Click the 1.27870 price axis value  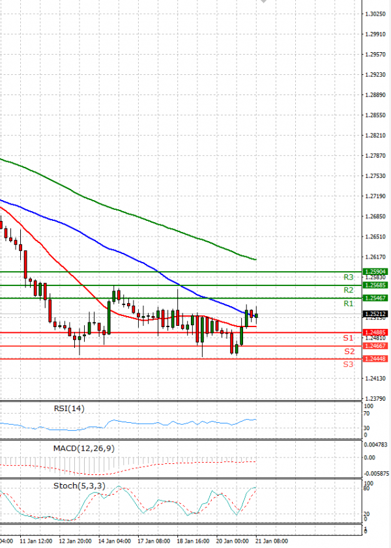point(375,156)
